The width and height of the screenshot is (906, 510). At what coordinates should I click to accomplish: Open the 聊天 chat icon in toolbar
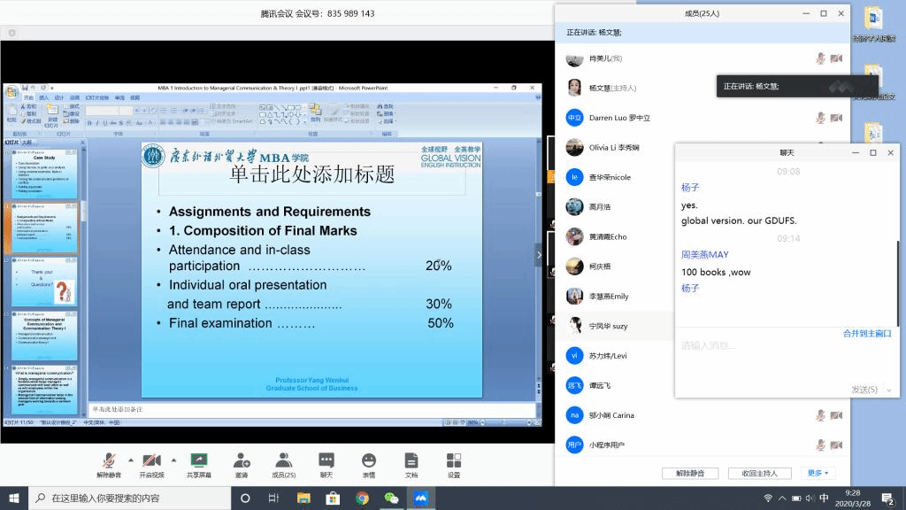326,464
